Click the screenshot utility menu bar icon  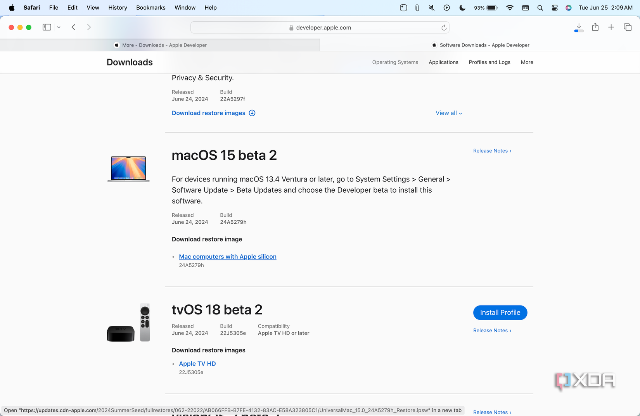403,8
